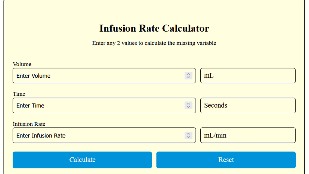This screenshot has height=174, width=309.
Task: Increment the Infusion Rate spinner
Action: tap(188, 134)
